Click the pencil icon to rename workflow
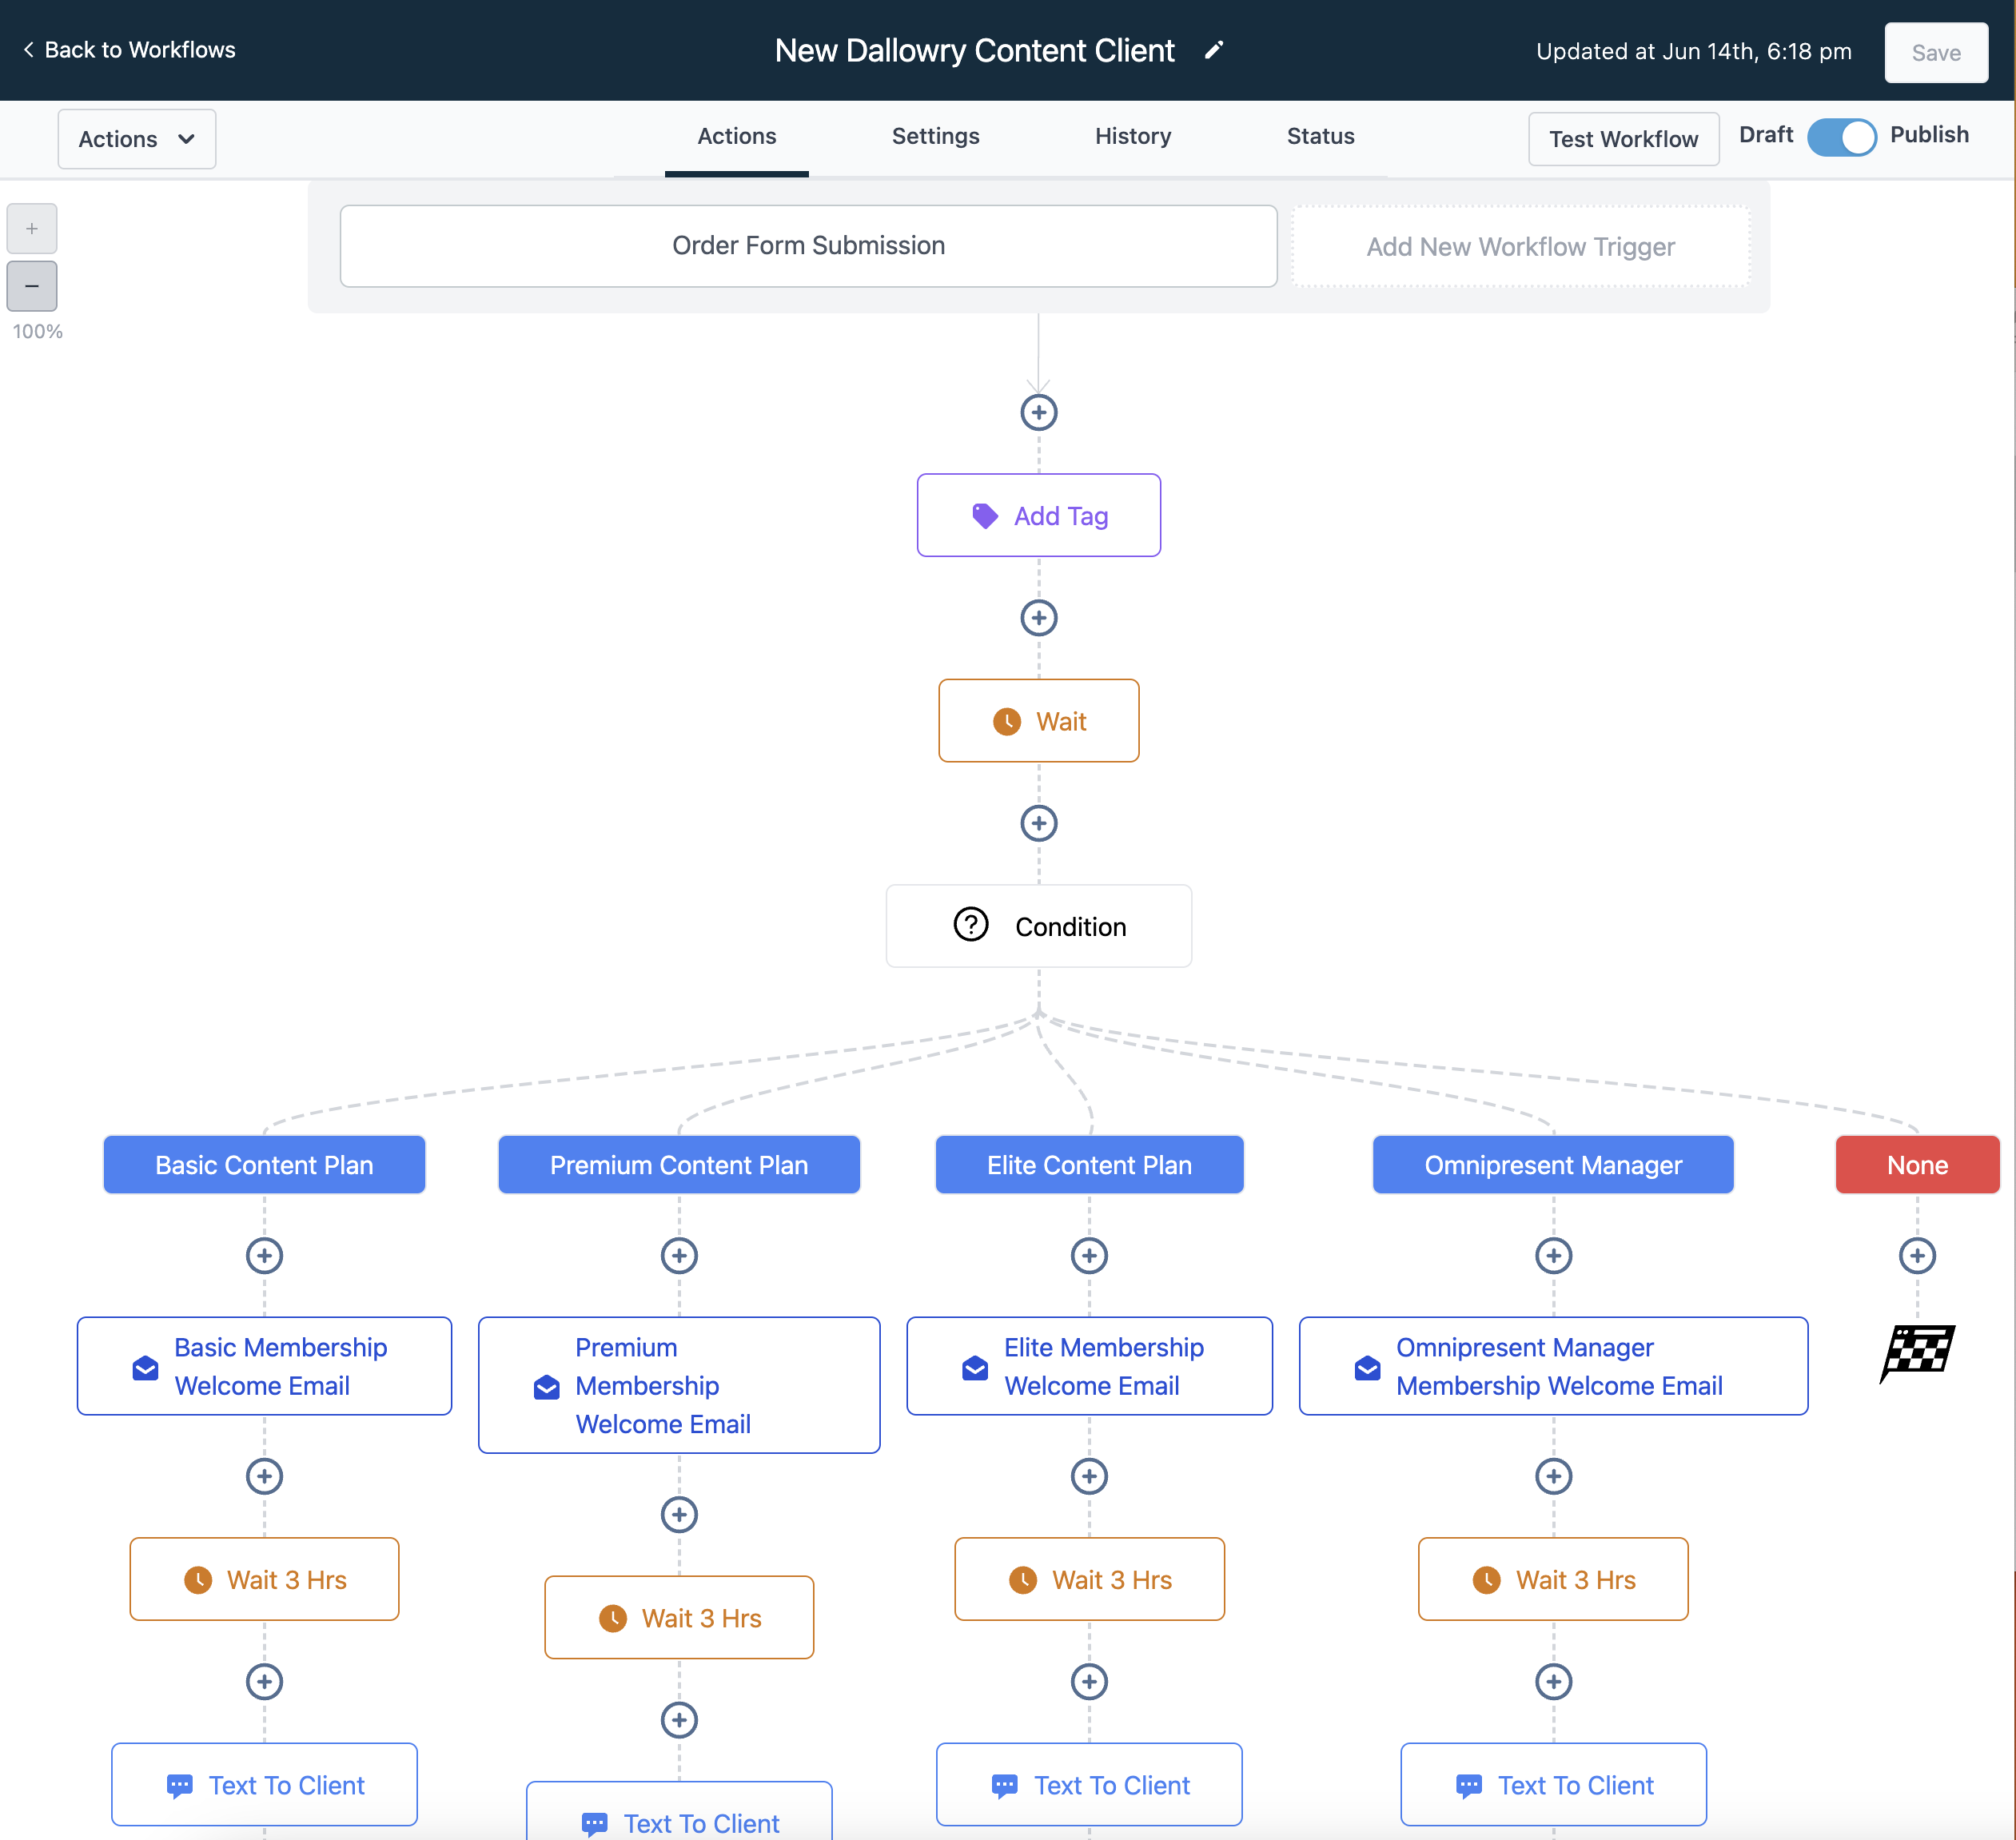The image size is (2016, 1840). tap(1213, 50)
